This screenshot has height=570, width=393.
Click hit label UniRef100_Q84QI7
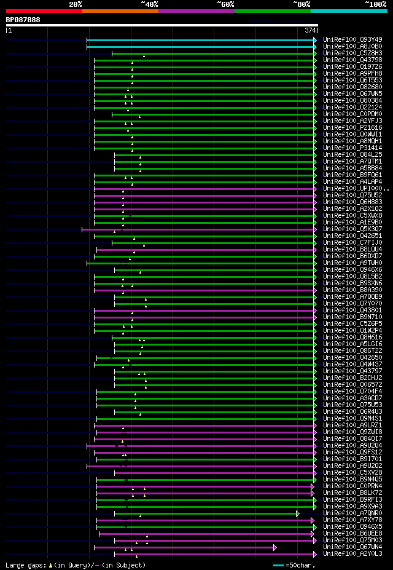click(x=352, y=439)
